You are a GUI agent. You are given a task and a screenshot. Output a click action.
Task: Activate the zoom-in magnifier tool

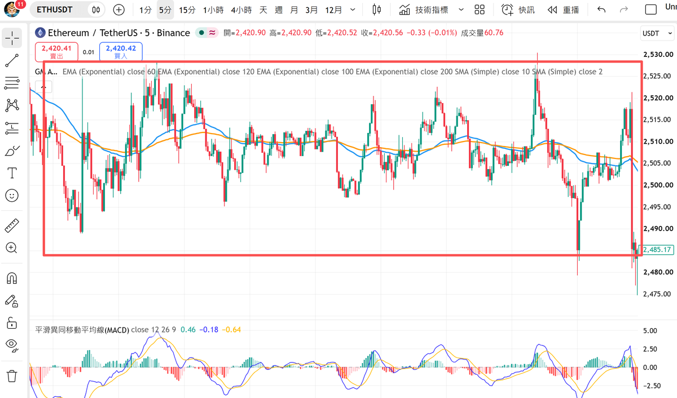[x=12, y=248]
